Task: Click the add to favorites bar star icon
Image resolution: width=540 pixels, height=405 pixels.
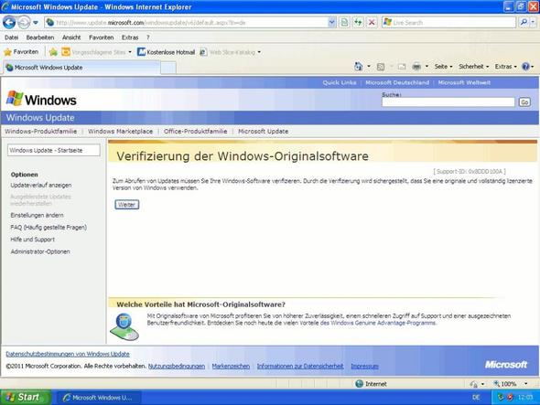Action: 53,52
